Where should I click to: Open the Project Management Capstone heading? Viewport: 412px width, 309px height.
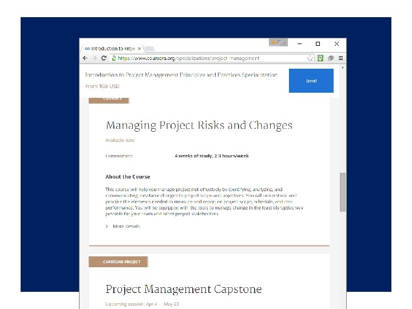[183, 289]
